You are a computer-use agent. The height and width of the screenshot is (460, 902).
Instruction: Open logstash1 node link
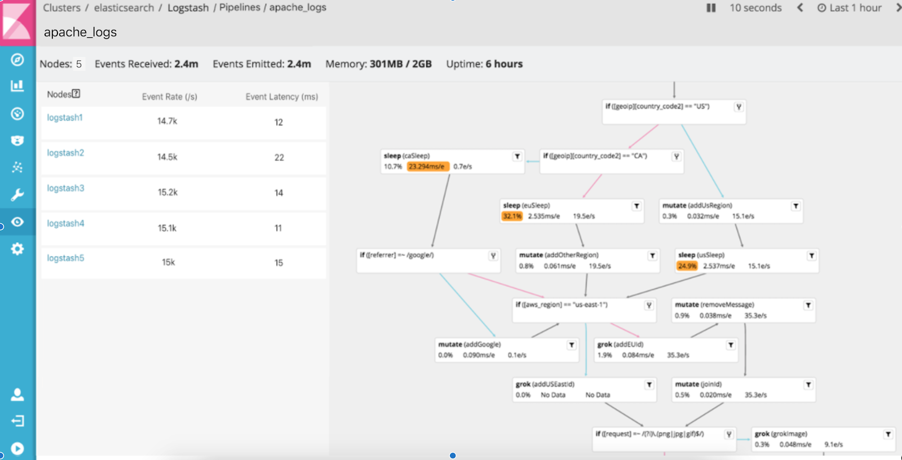click(x=65, y=117)
